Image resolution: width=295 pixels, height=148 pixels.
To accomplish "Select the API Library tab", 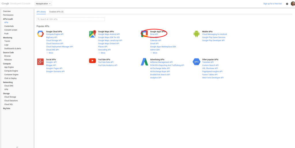I will point(41,12).
